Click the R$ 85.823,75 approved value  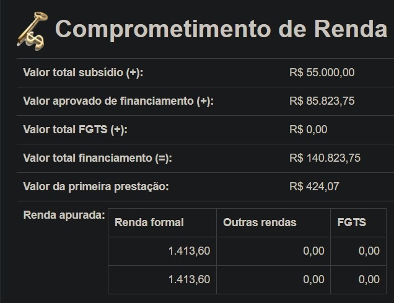tap(322, 101)
